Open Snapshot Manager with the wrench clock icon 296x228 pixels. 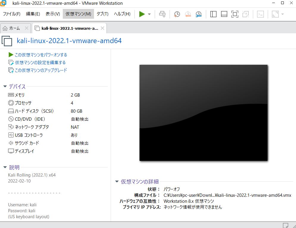pos(198,14)
